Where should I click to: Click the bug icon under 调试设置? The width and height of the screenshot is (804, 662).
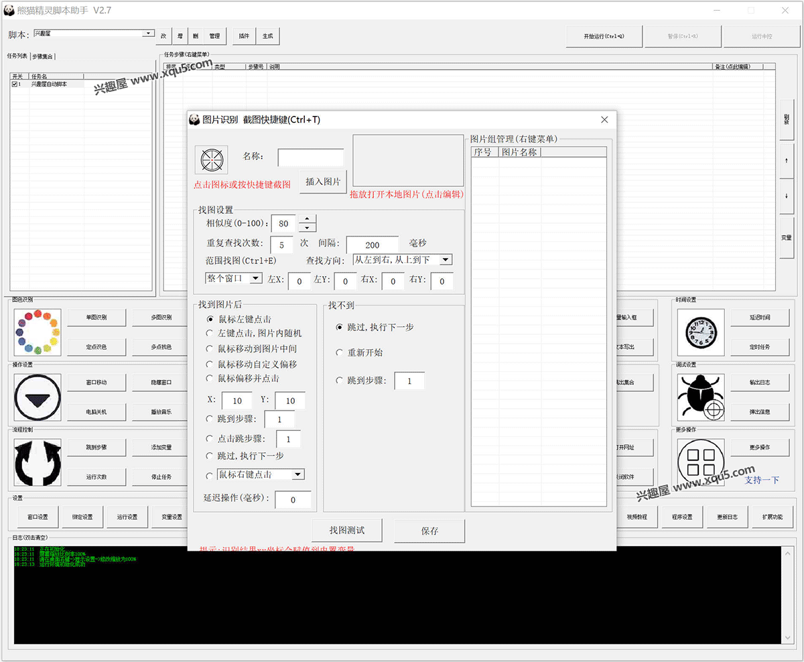point(701,397)
